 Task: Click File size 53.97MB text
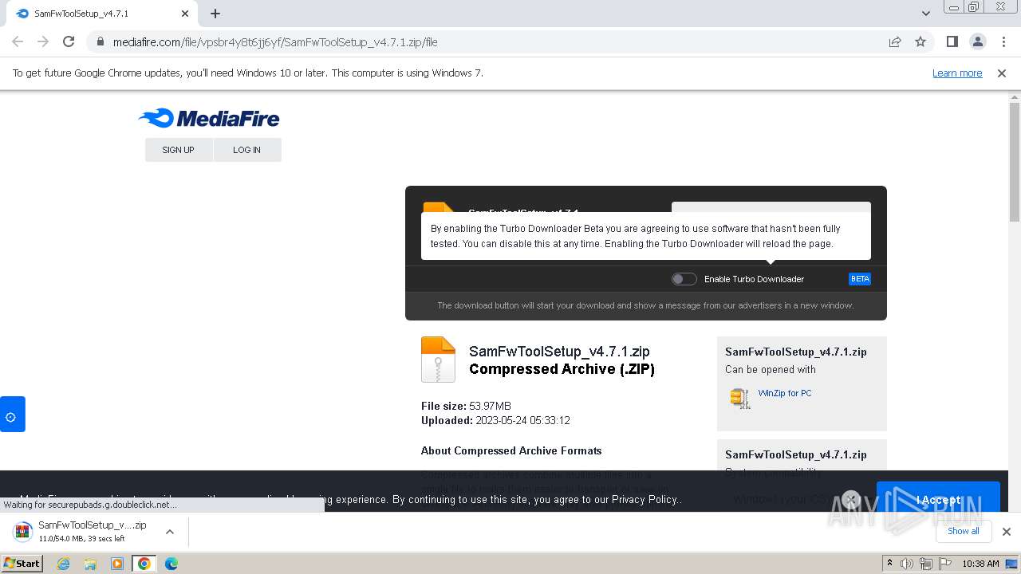pyautogui.click(x=466, y=406)
